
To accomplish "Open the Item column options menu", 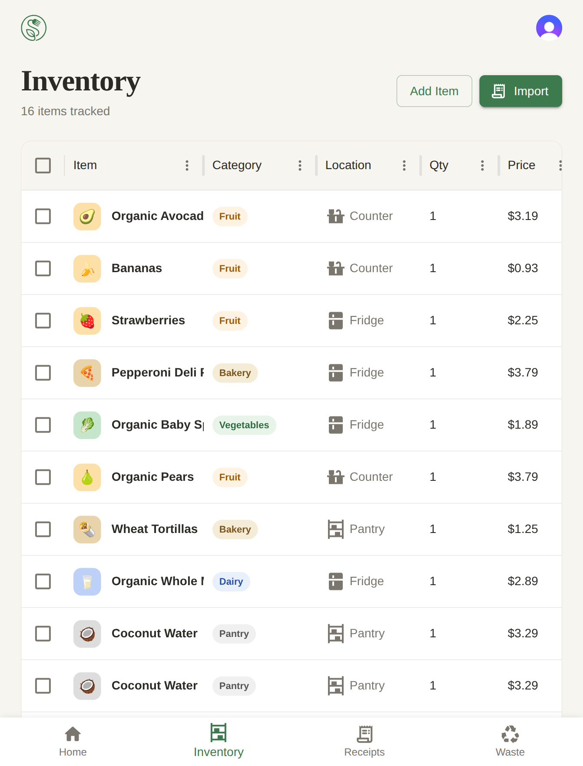I will [x=187, y=165].
